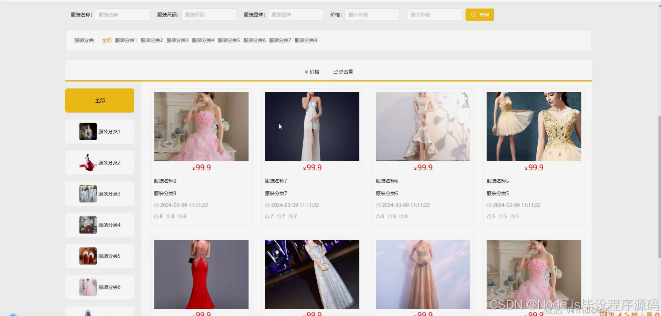This screenshot has width=661, height=316.
Task: Select 服装分类2 in the top filter row
Action: pos(152,41)
